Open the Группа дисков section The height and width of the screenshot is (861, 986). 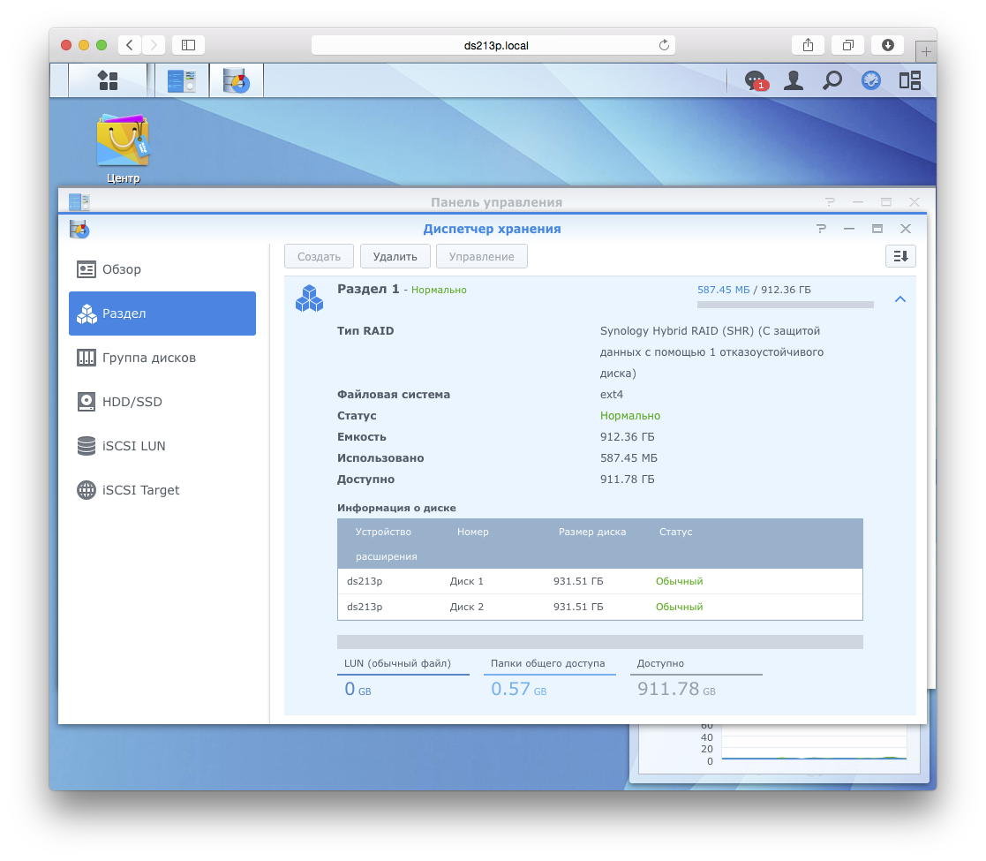(x=162, y=358)
